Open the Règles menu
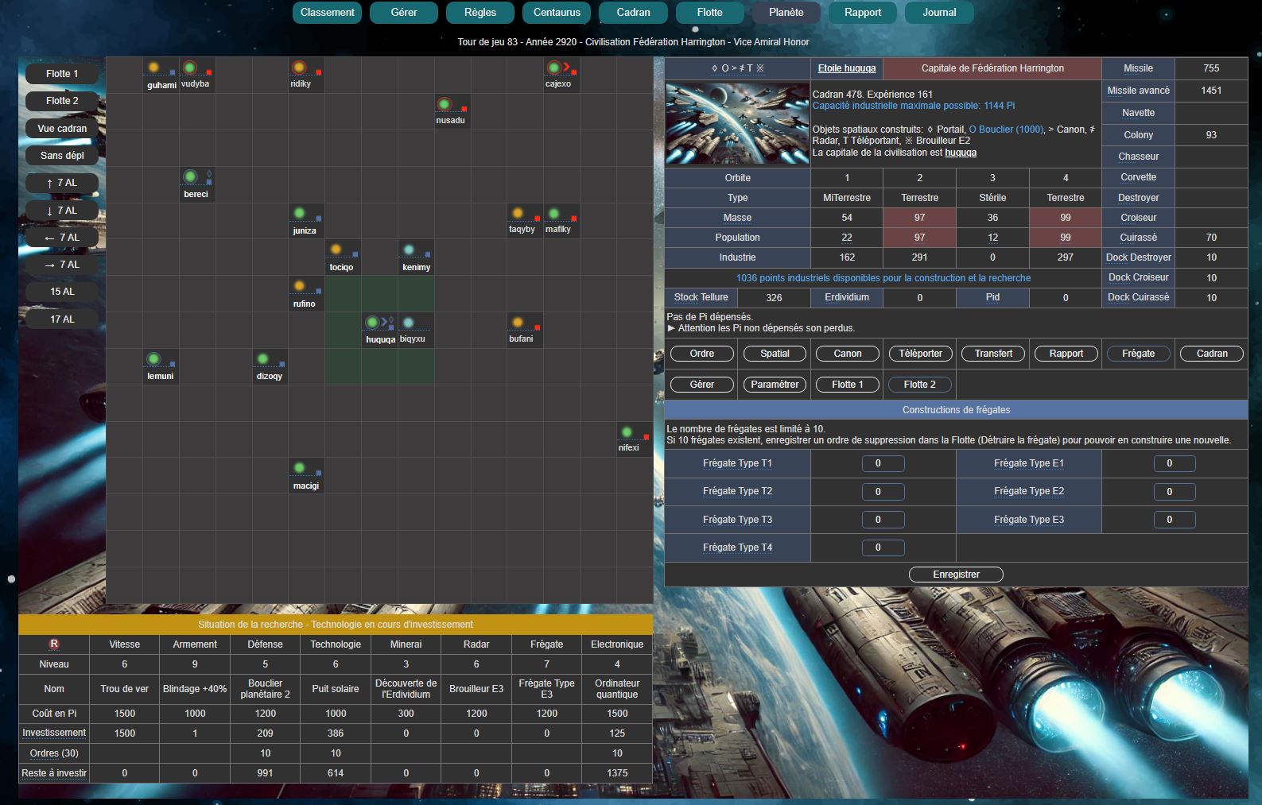Viewport: 1262px width, 805px height. point(480,12)
